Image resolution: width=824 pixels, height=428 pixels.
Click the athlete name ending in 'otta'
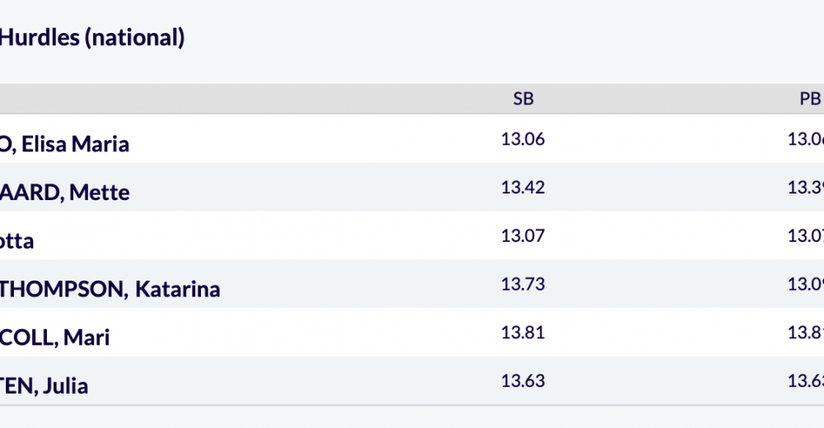coord(16,241)
